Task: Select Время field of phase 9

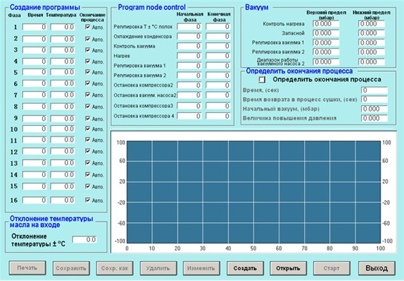Action: (35, 118)
